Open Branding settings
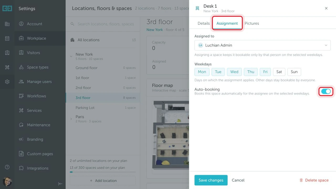This screenshot has height=189, width=336. pyautogui.click(x=40, y=139)
